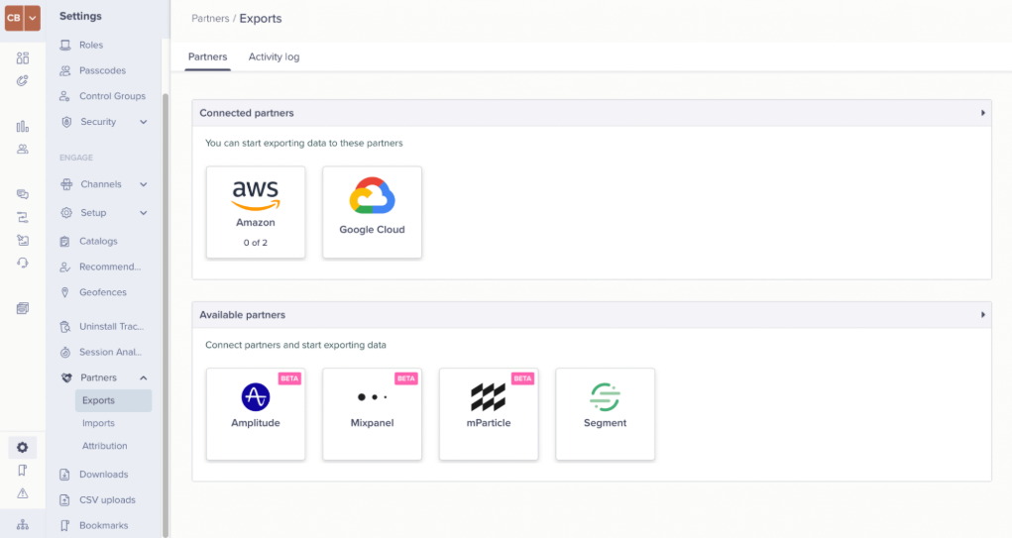
Task: Click the campaigns icon below the dashboard icon
Action: click(x=23, y=80)
